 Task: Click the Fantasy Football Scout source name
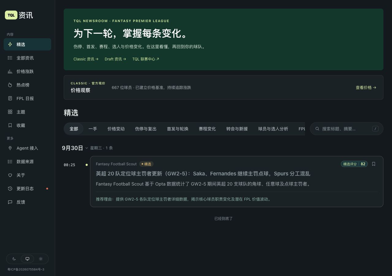pyautogui.click(x=116, y=164)
